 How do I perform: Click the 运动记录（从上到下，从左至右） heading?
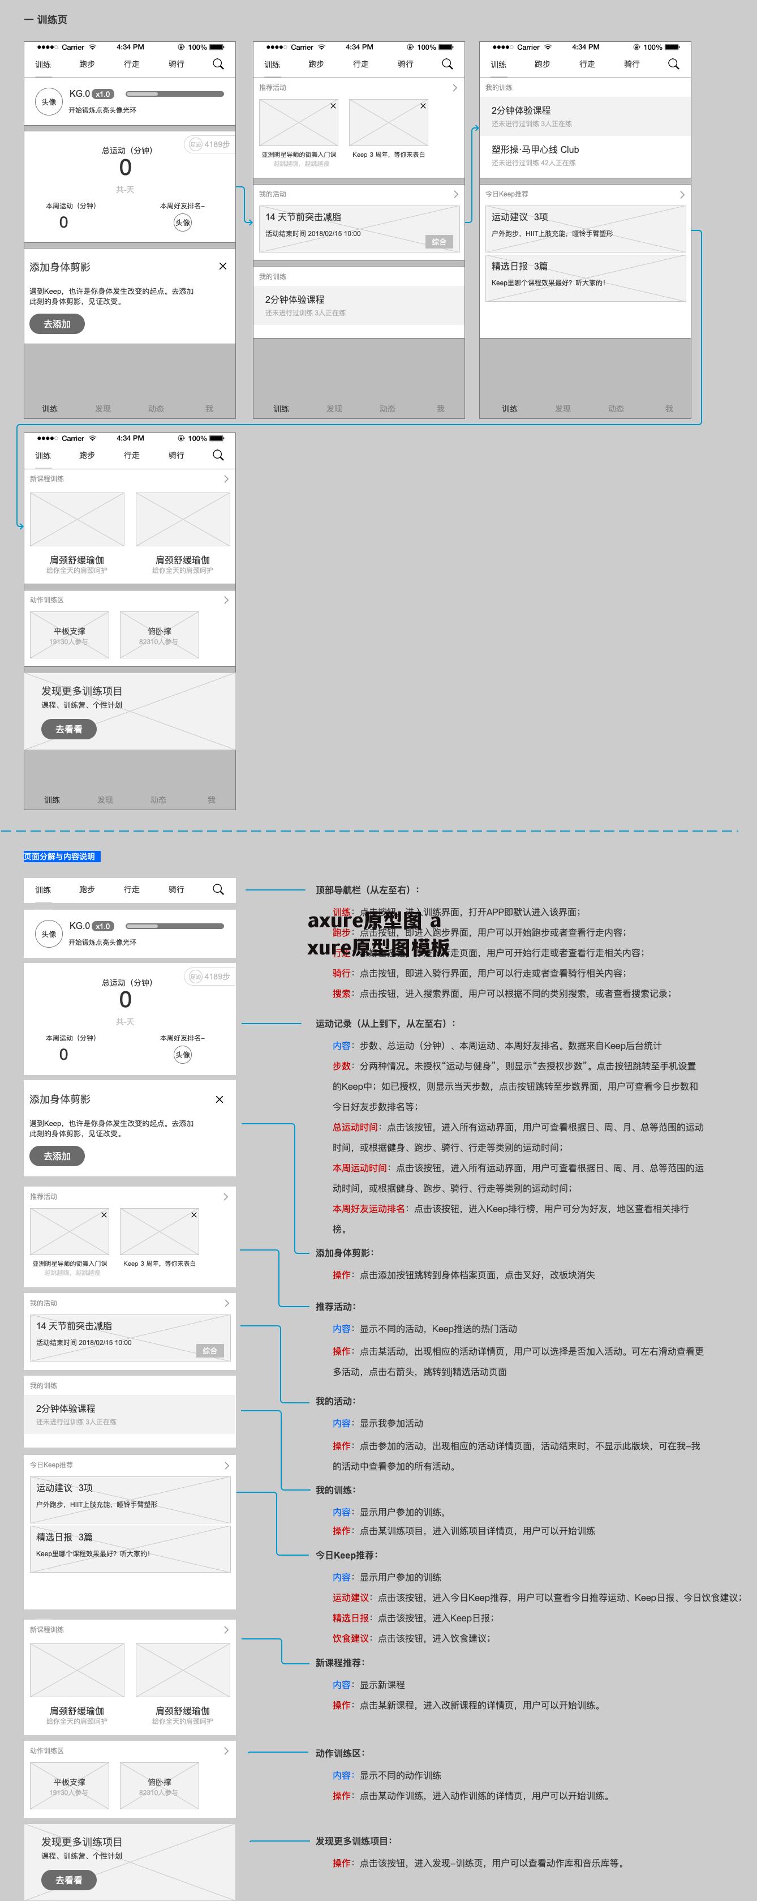pyautogui.click(x=386, y=1024)
